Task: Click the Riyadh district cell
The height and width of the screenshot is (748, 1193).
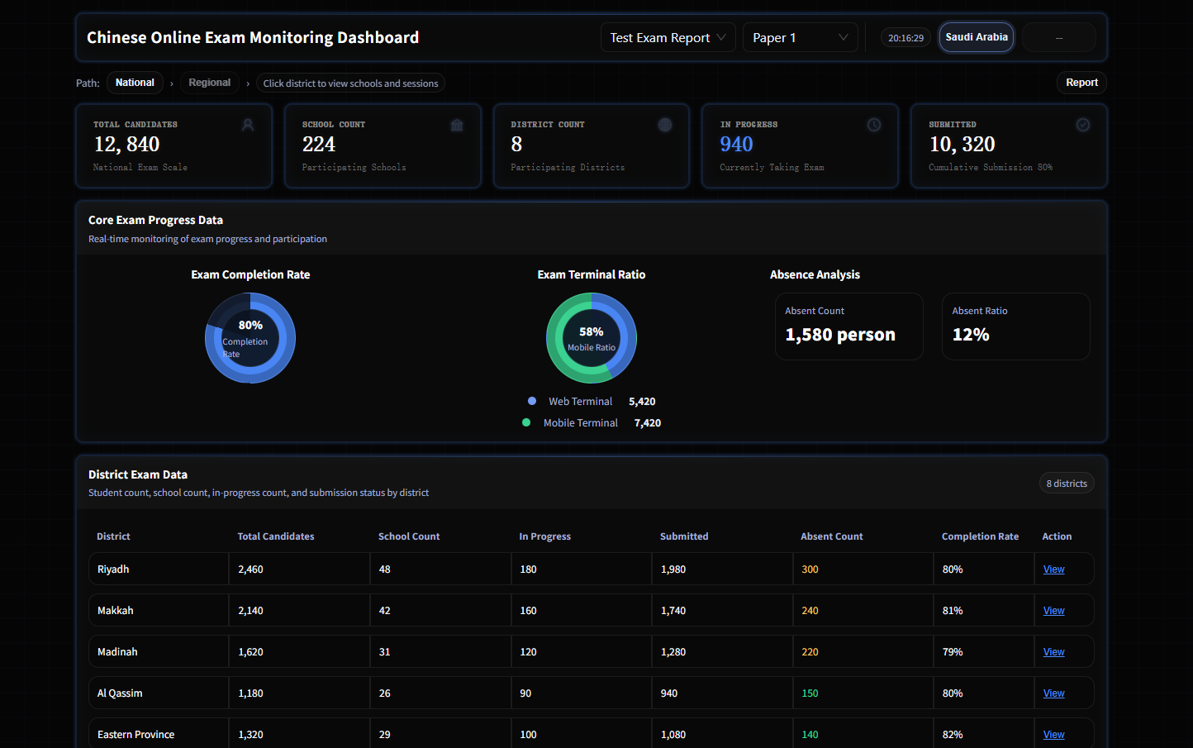Action: click(159, 569)
